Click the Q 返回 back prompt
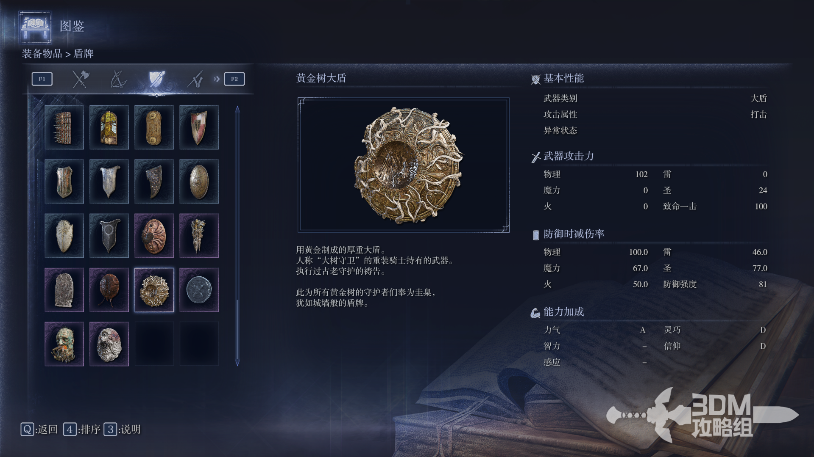This screenshot has height=457, width=814. 39,429
